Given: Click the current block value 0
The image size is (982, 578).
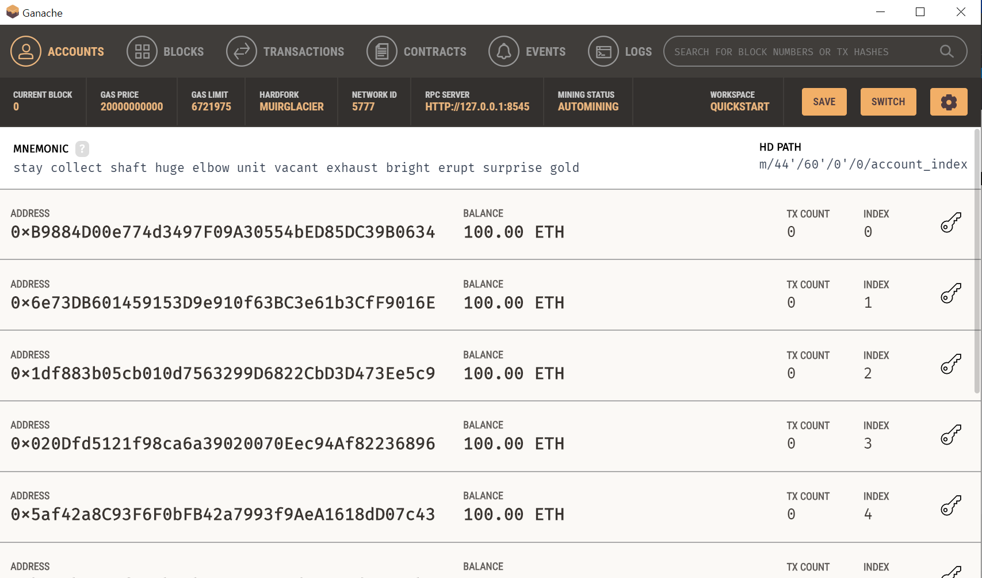Looking at the screenshot, I should [x=16, y=107].
